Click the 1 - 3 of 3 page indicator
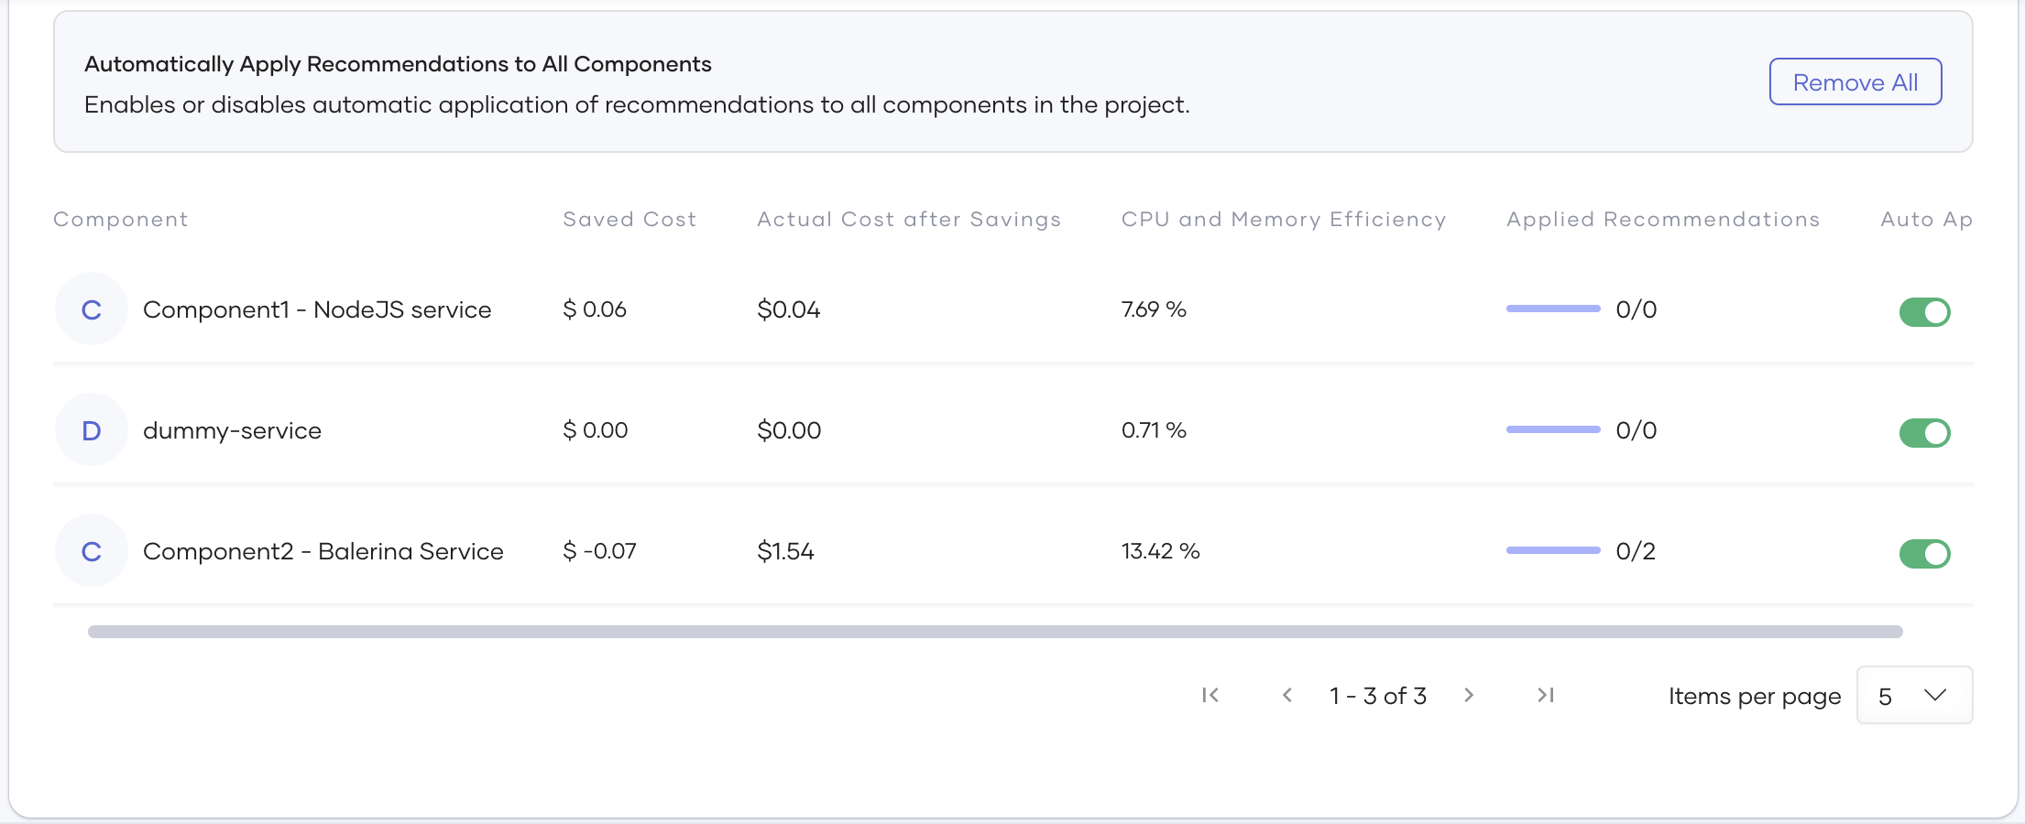Image resolution: width=2025 pixels, height=824 pixels. (x=1377, y=695)
